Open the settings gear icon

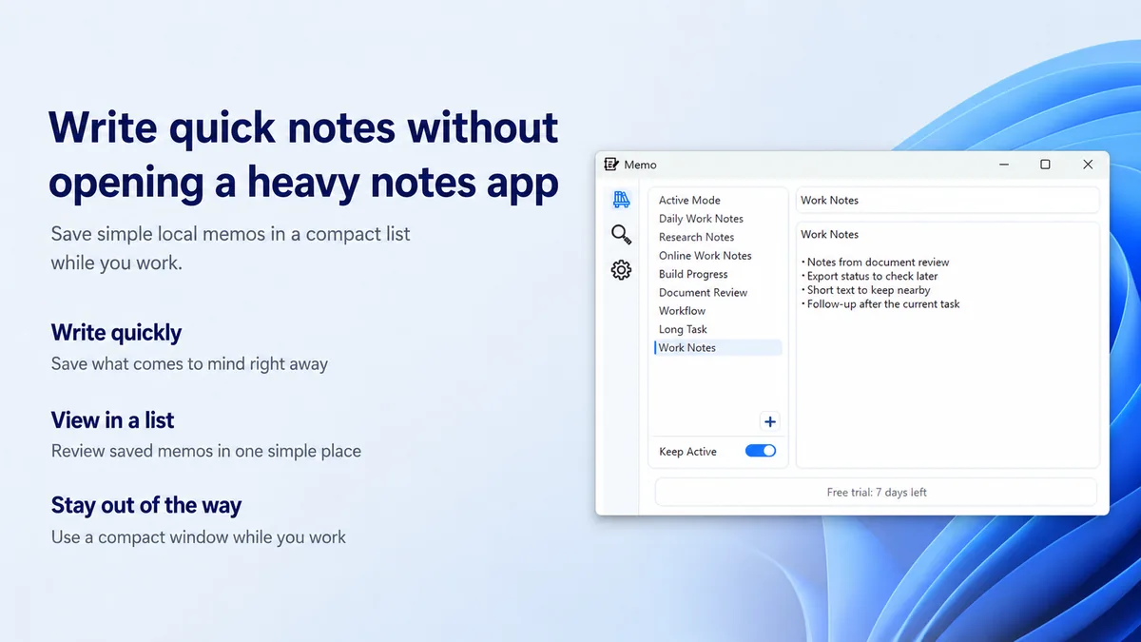[x=621, y=270]
